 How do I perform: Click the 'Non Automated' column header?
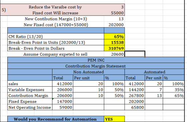(88, 72)
